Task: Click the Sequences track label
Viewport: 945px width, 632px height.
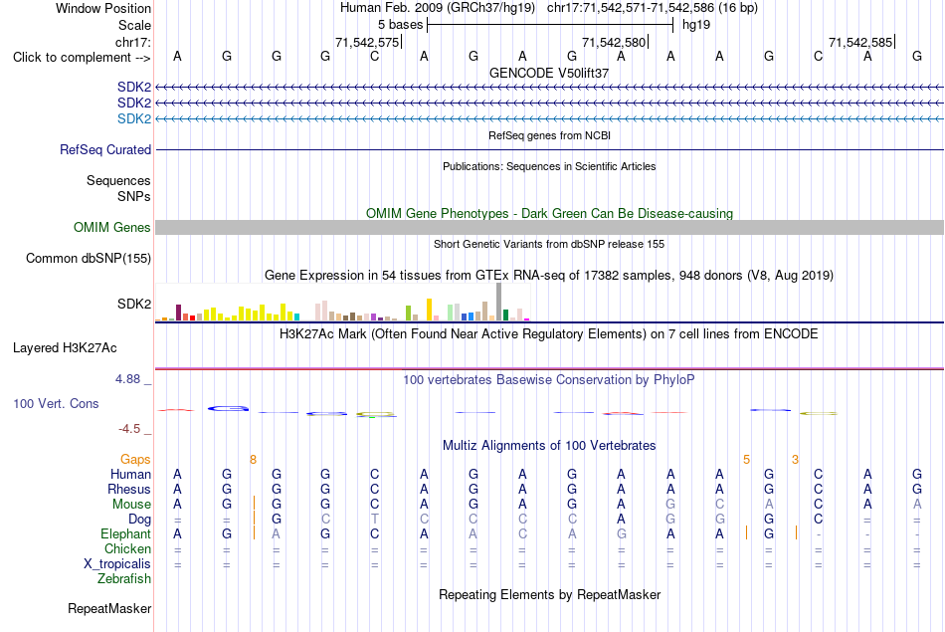Action: pyautogui.click(x=118, y=180)
